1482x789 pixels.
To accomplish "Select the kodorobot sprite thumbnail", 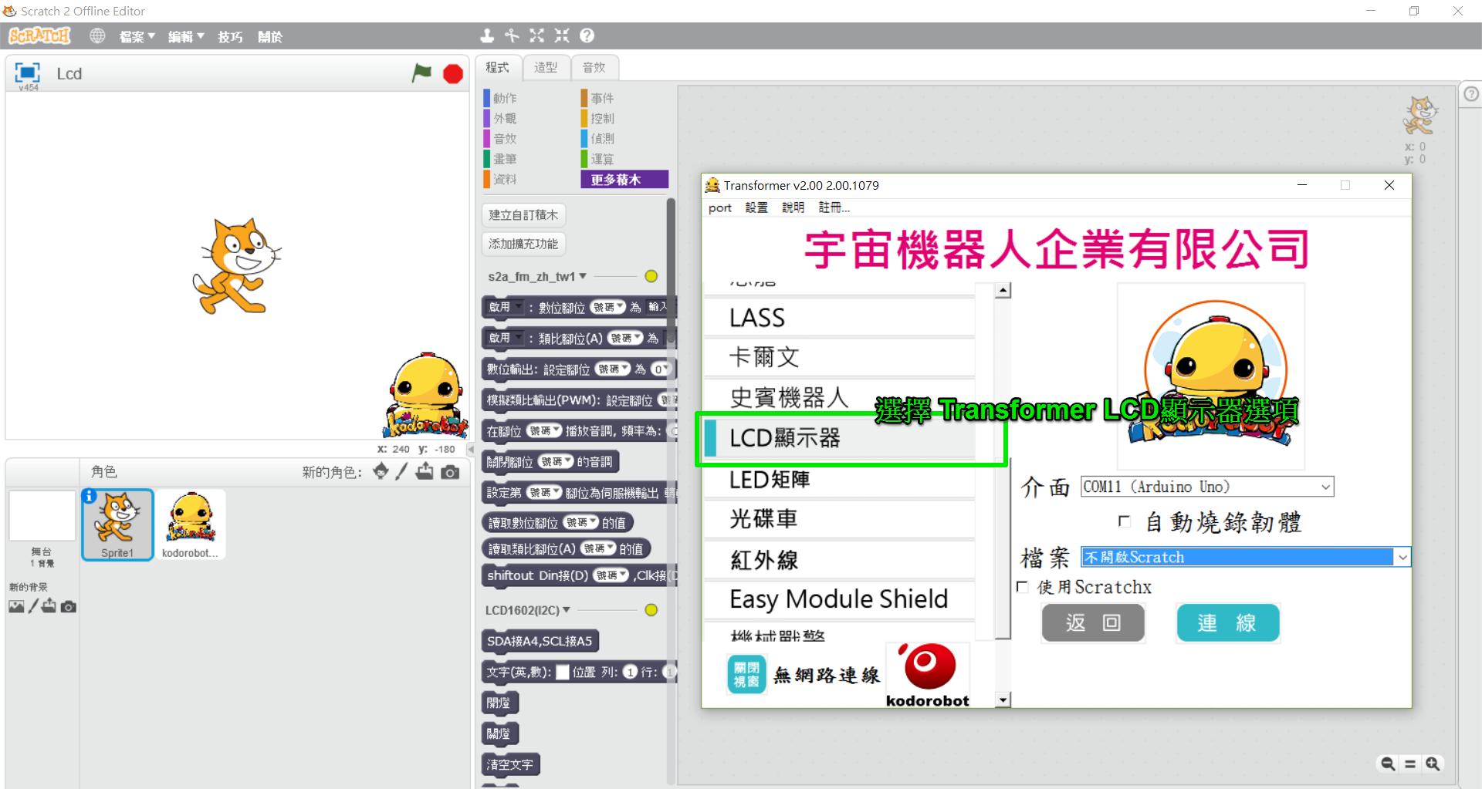I will (190, 524).
